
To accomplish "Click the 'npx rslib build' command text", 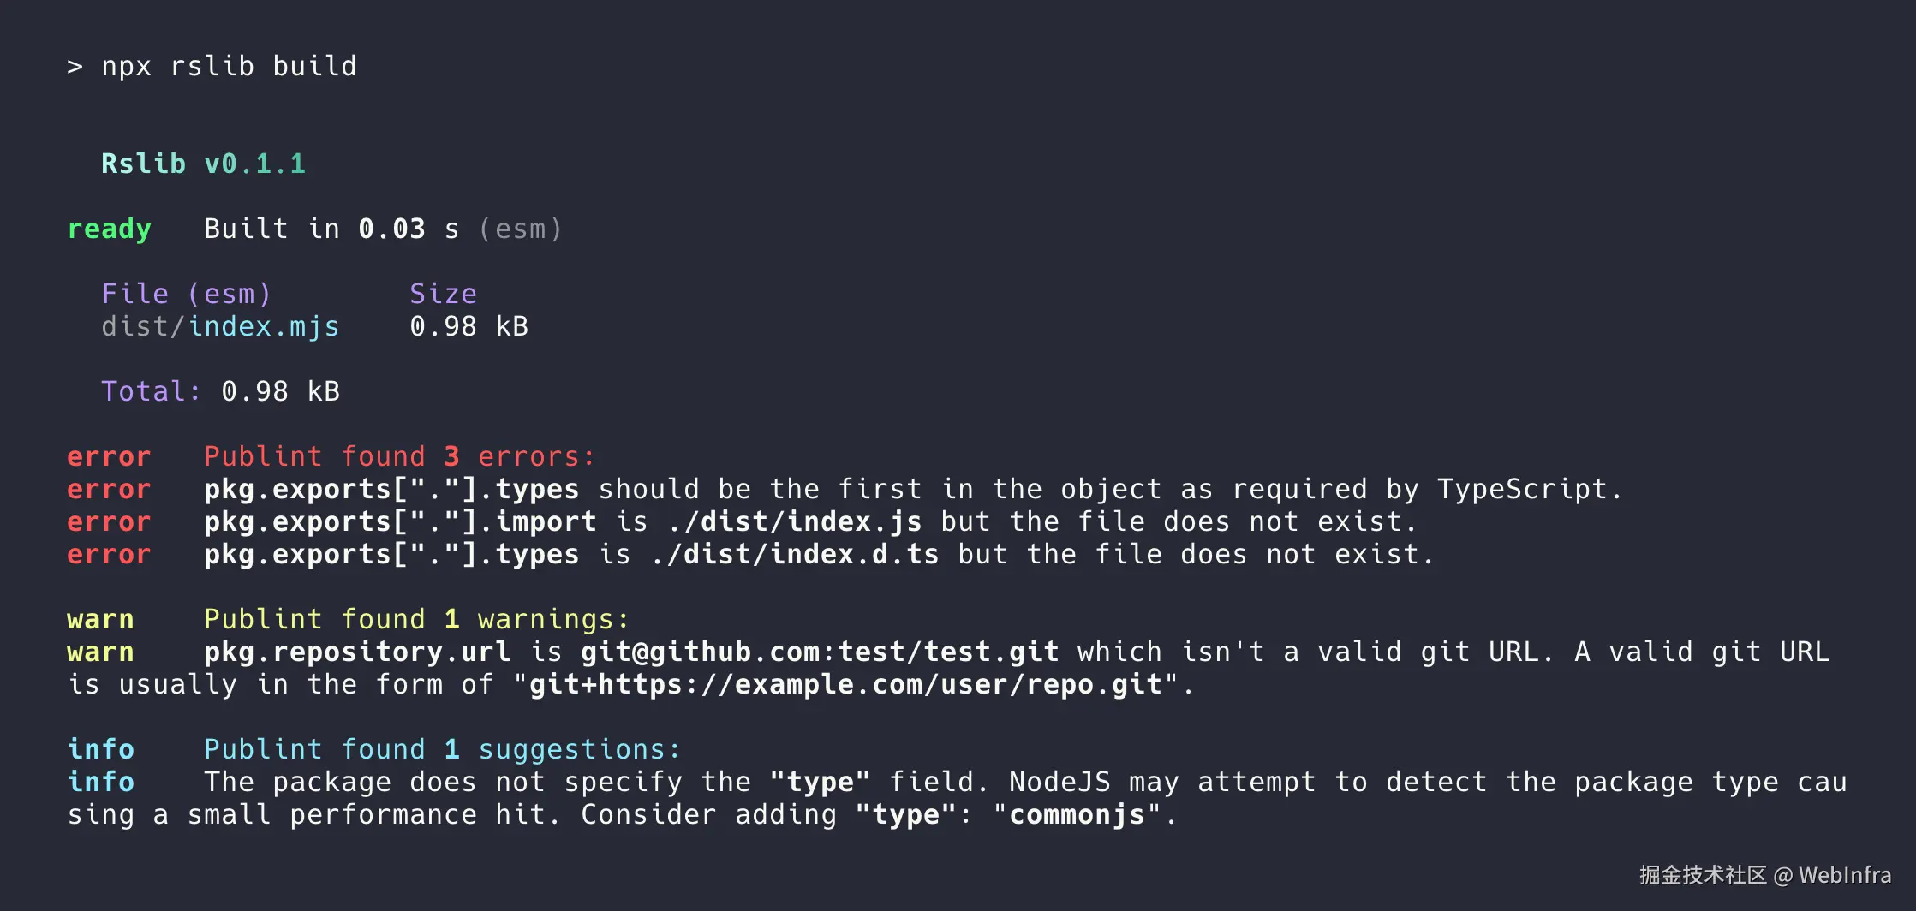I will click(229, 66).
